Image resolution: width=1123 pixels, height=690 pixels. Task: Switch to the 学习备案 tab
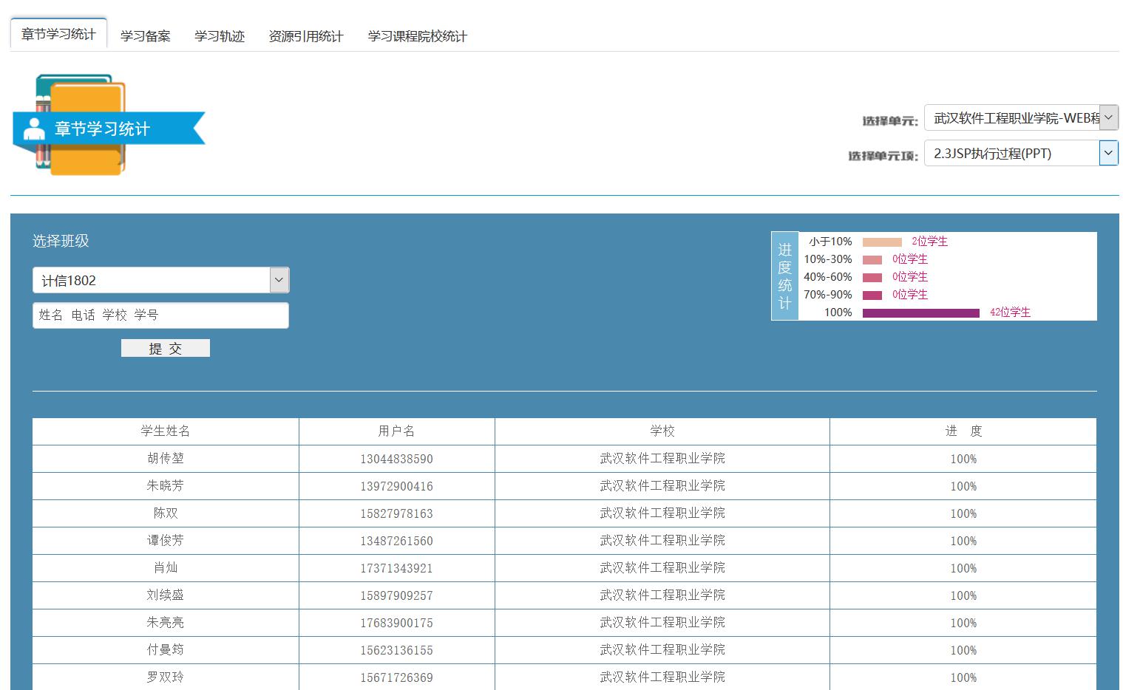[x=145, y=36]
